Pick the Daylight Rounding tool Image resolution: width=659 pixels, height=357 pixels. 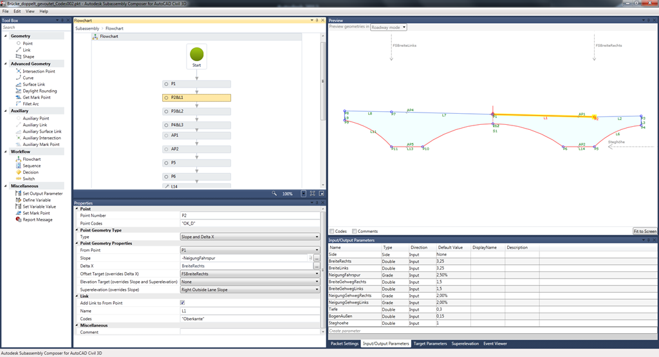pyautogui.click(x=39, y=91)
